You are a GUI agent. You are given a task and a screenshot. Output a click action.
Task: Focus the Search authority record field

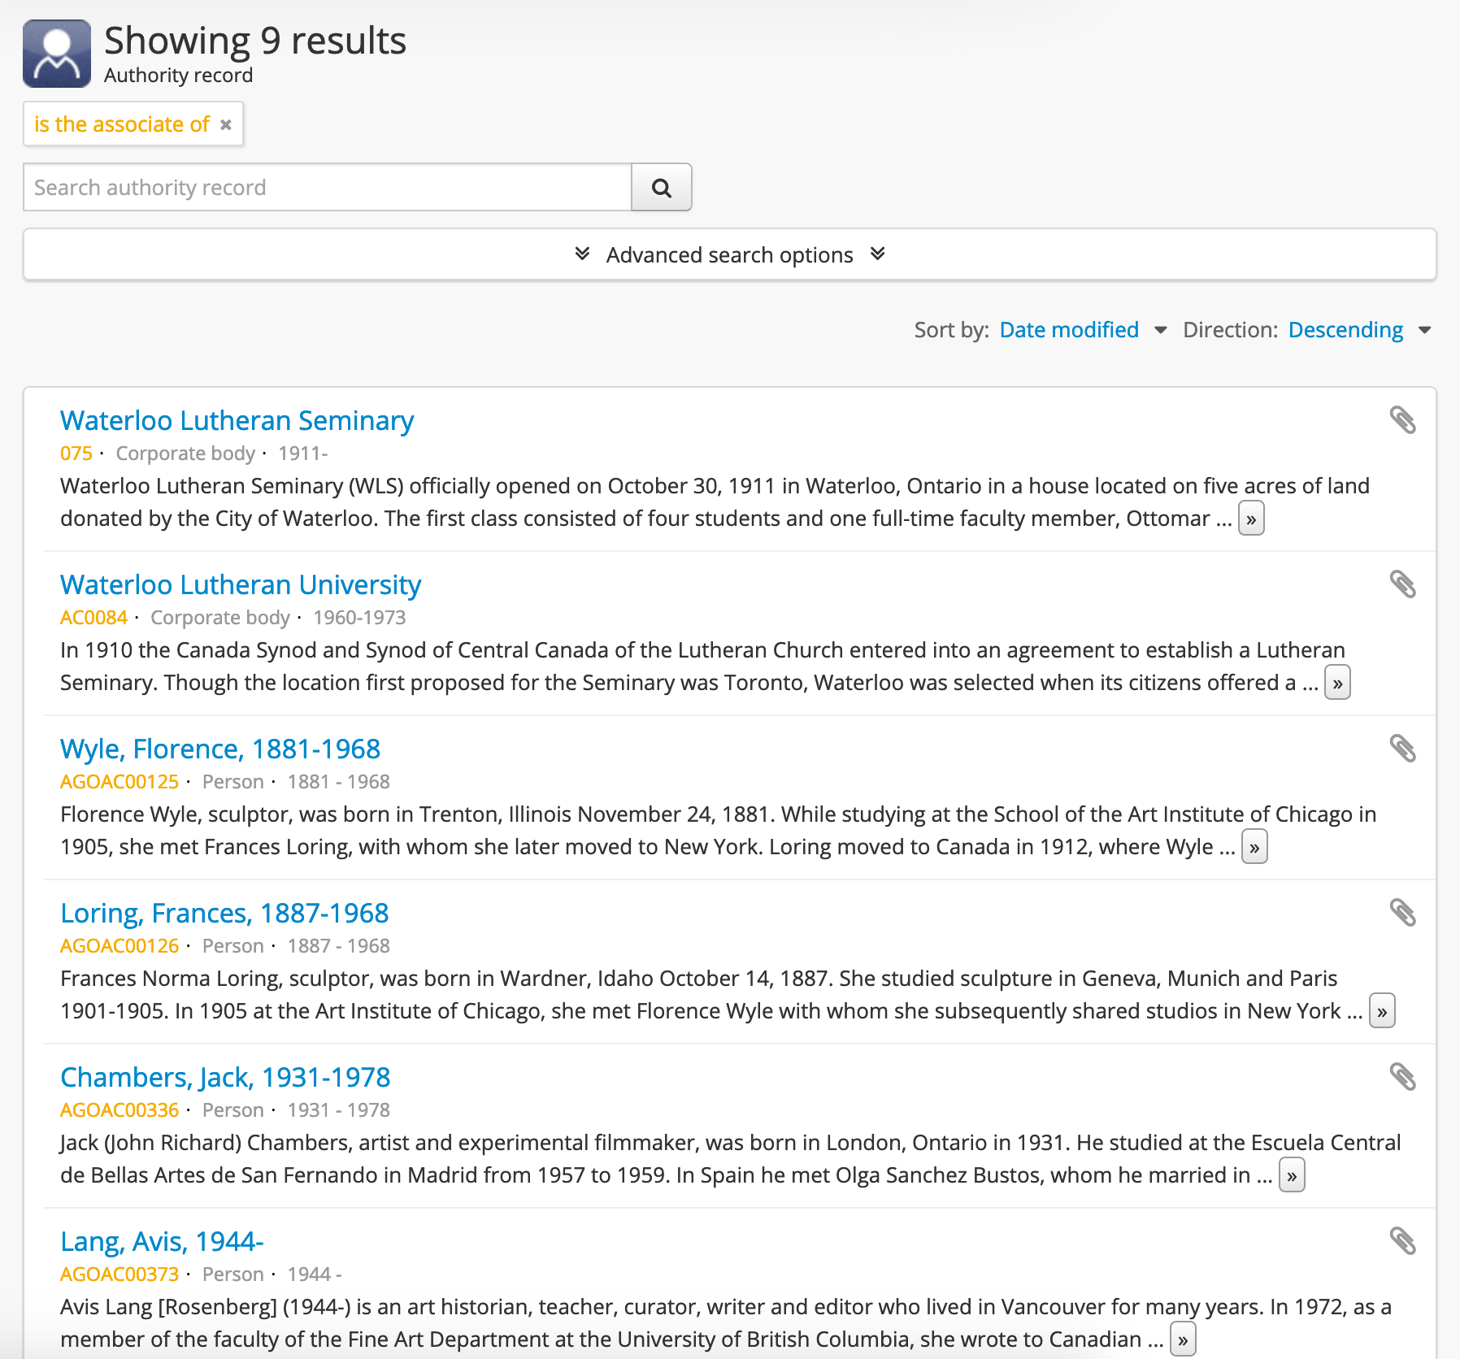(x=328, y=188)
